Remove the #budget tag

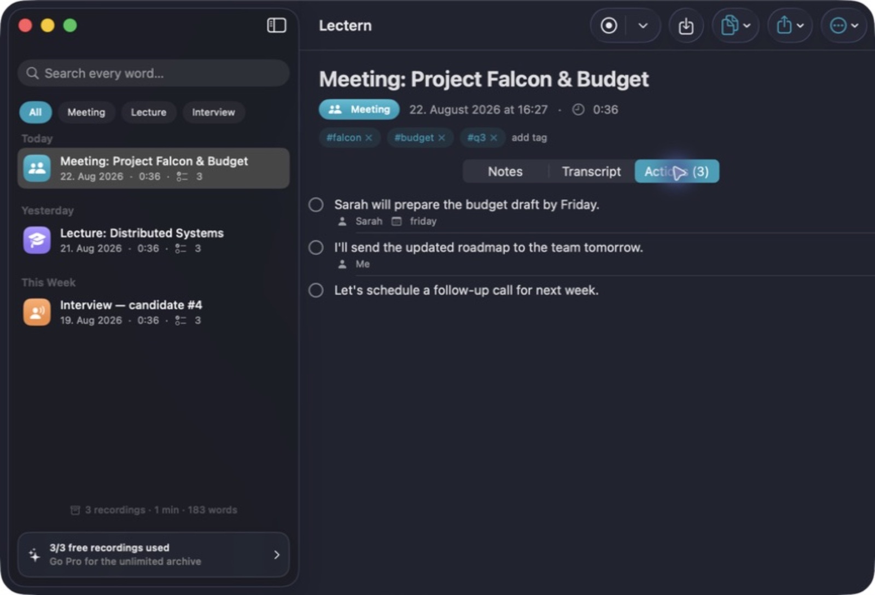(441, 138)
